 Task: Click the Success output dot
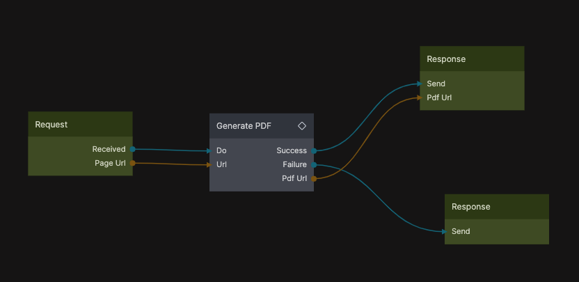point(315,150)
